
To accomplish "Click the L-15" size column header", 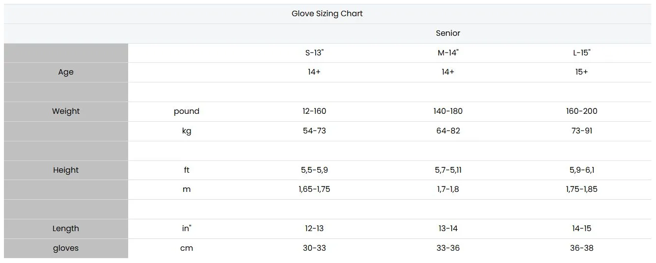I will pos(581,53).
